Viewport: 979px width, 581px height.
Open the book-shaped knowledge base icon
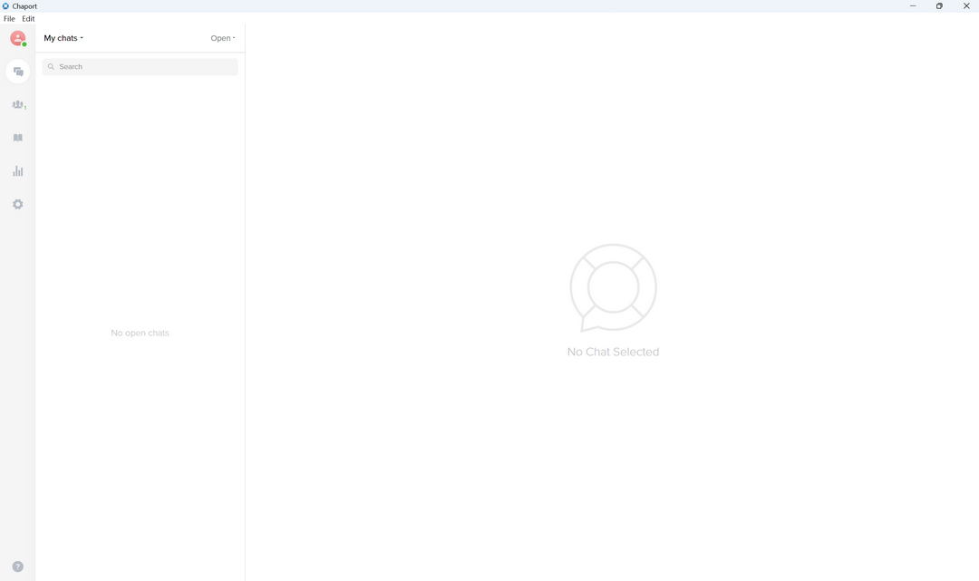pos(17,138)
